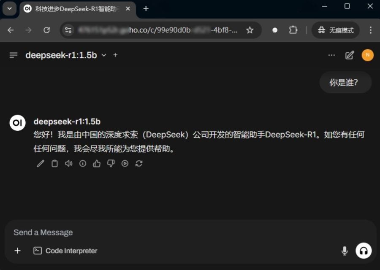Open a new browser tab

click(x=146, y=9)
